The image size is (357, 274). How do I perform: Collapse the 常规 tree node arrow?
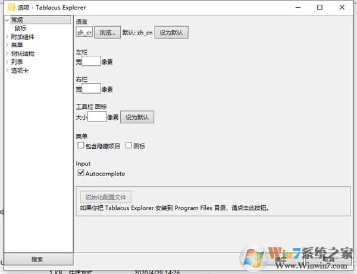7,20
